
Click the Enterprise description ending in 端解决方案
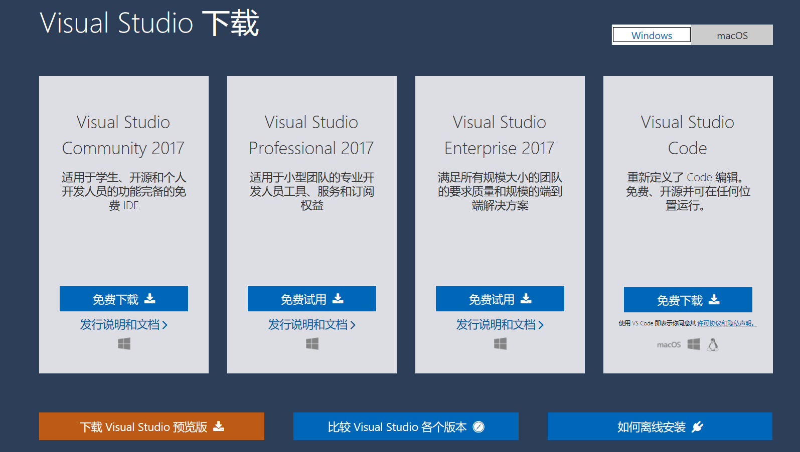click(500, 191)
